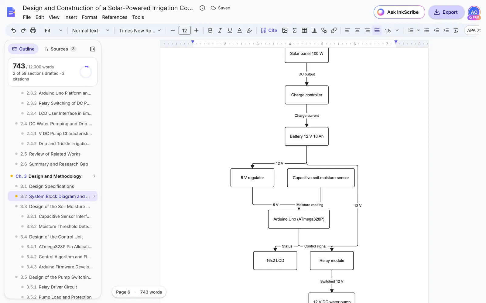Increase font size with plus button
The height and width of the screenshot is (303, 486).
point(196,30)
